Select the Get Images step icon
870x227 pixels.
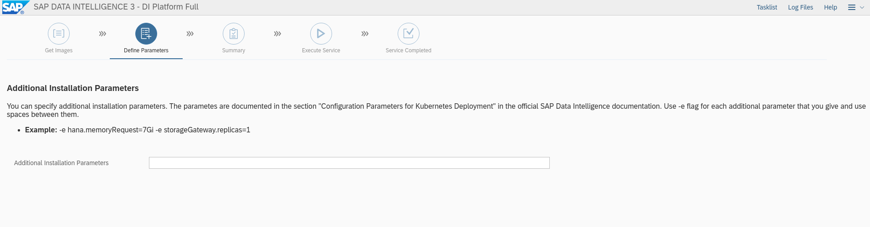[59, 34]
